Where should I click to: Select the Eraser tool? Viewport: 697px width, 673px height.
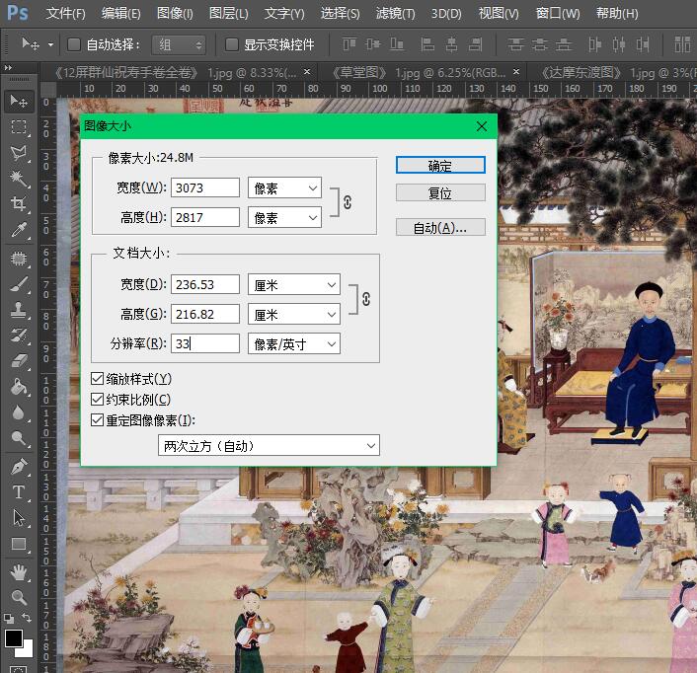pyautogui.click(x=19, y=361)
